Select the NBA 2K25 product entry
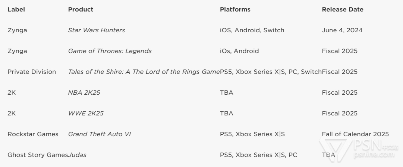Viewport: 403px width, 167px height. 84,92
